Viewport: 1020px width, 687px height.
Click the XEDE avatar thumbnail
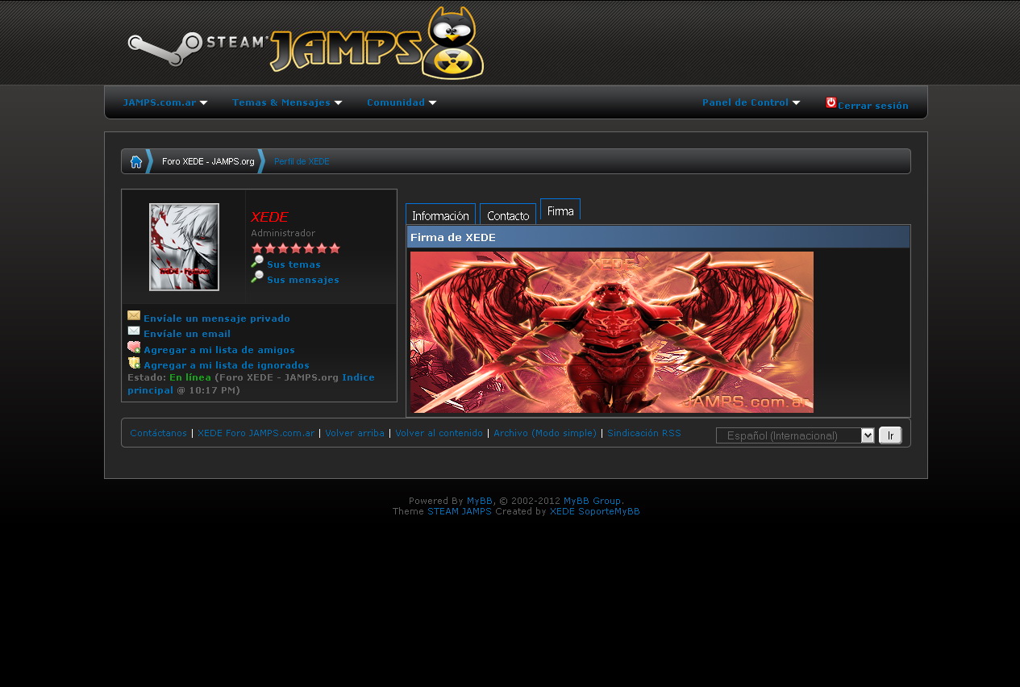point(184,247)
